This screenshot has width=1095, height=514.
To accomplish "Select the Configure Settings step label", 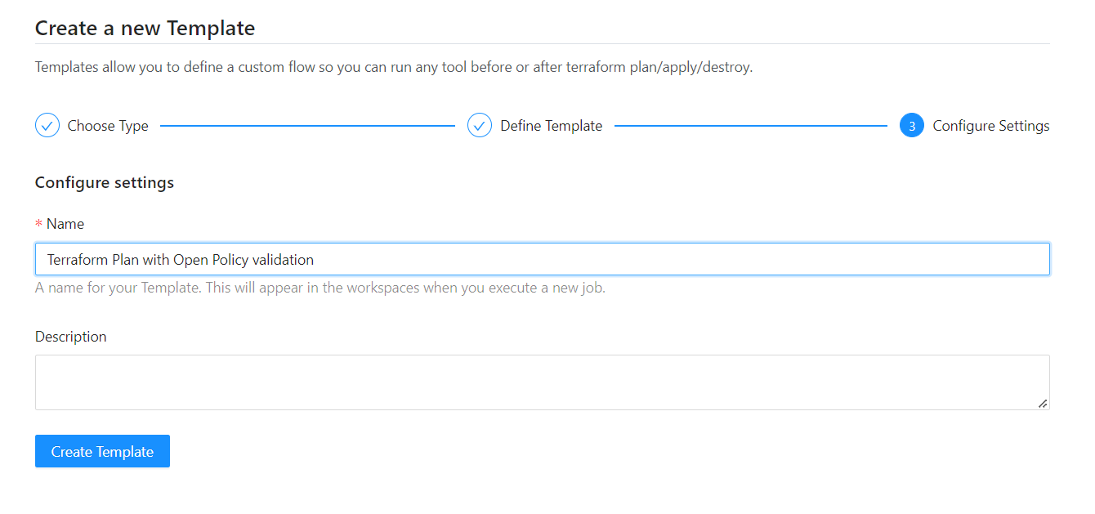I will tap(990, 126).
